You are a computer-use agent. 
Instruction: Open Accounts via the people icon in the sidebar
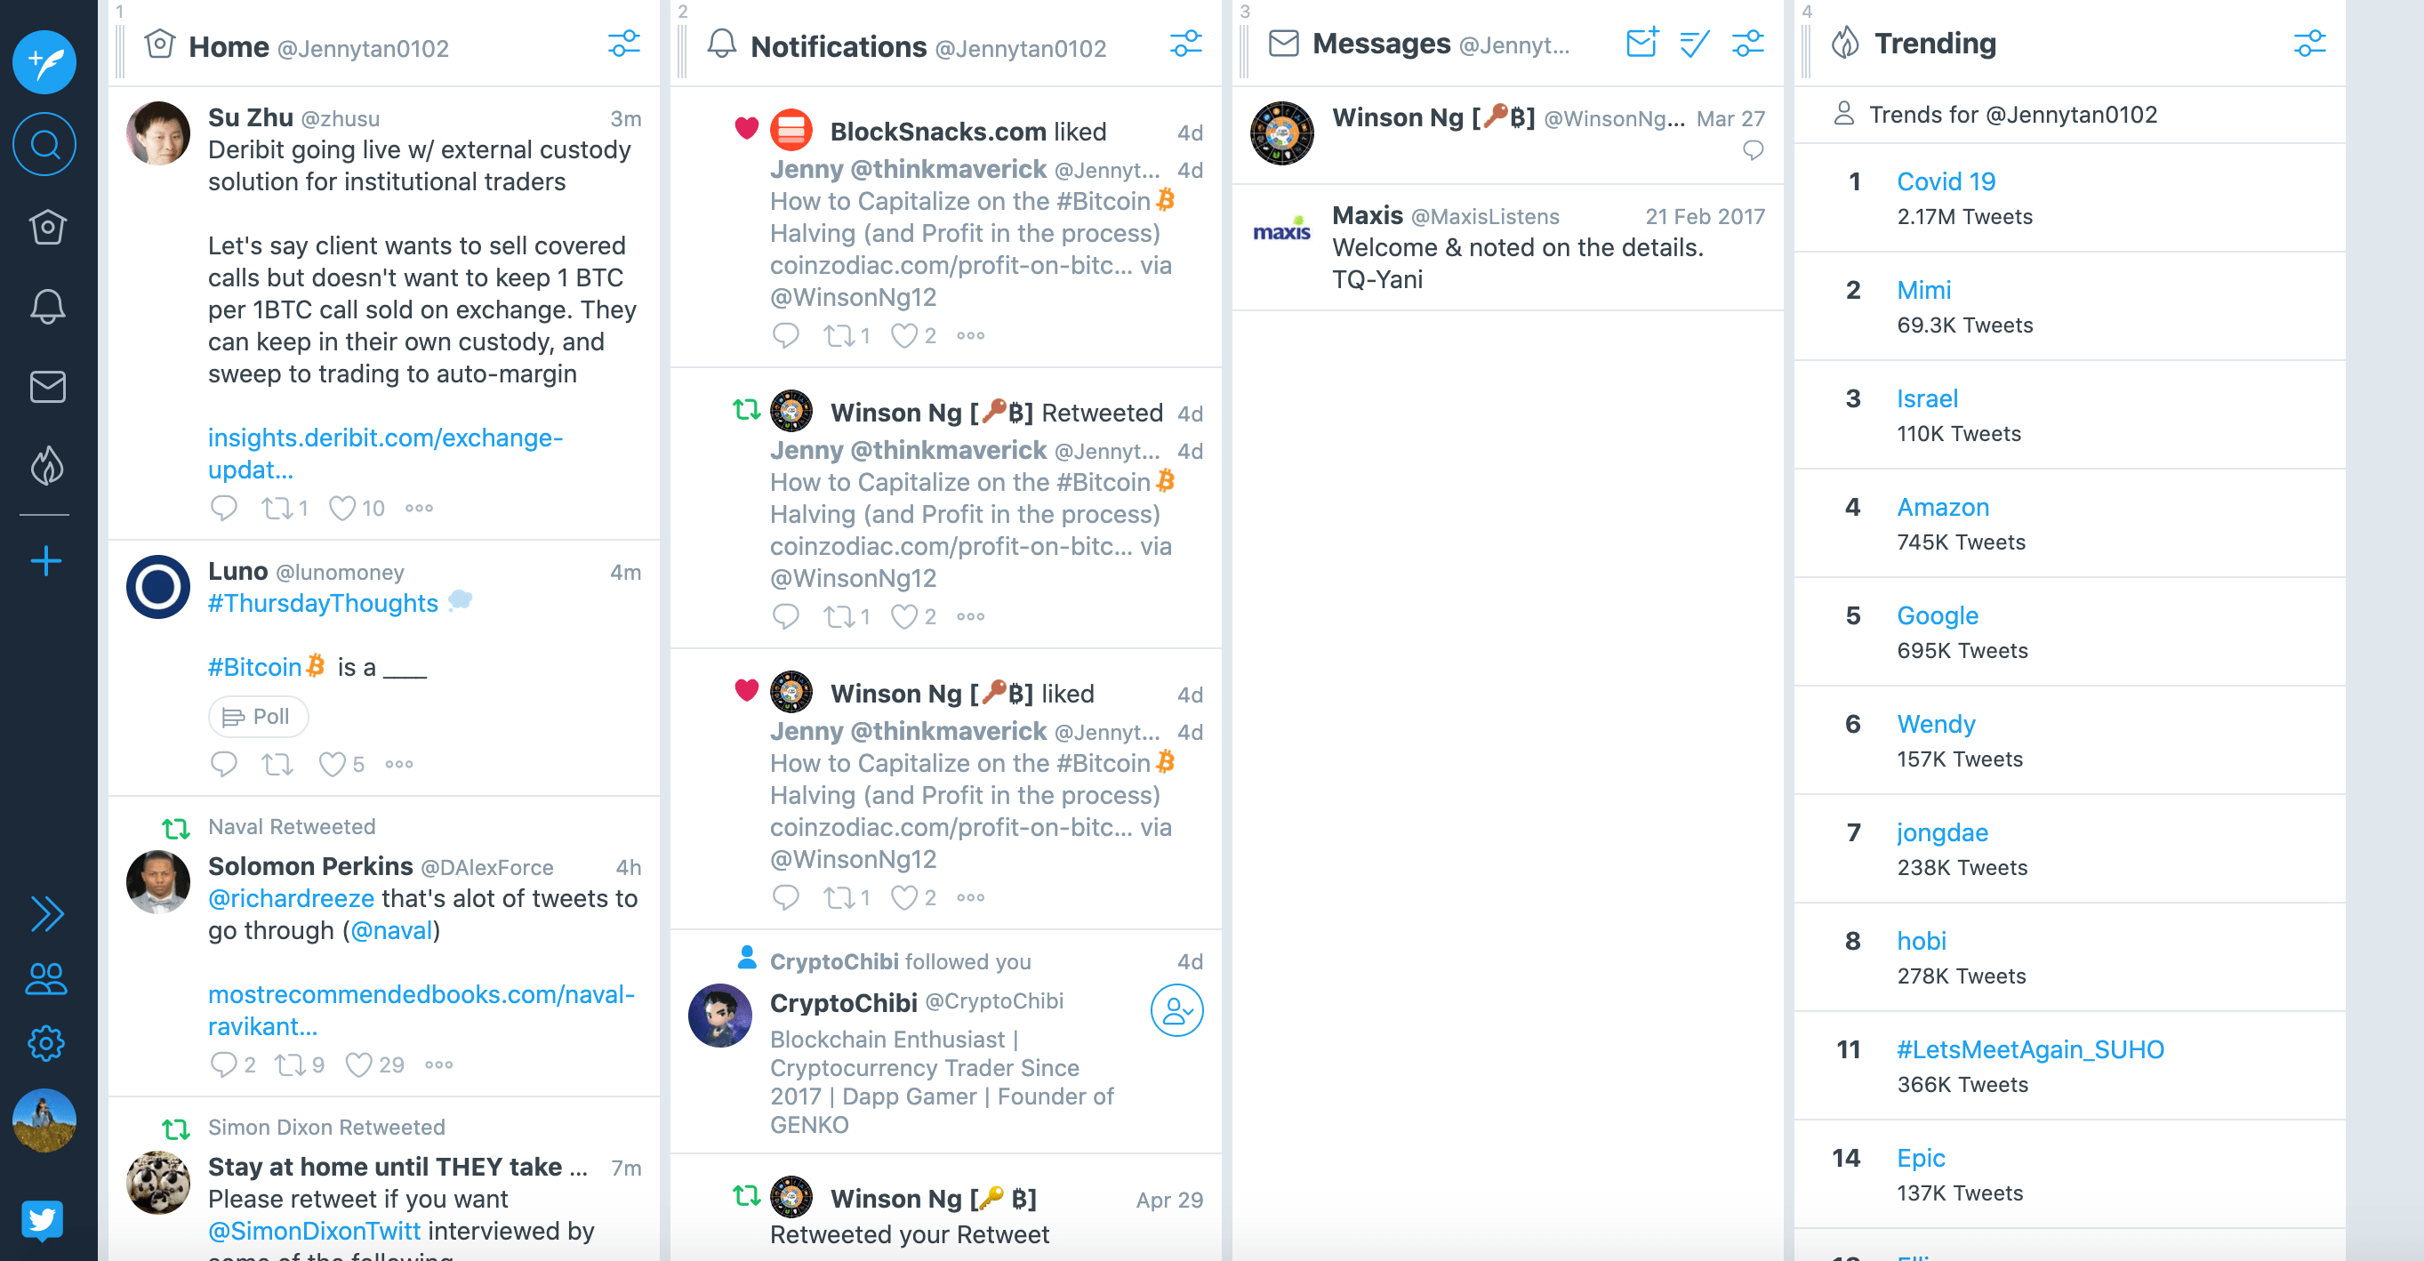(x=46, y=979)
